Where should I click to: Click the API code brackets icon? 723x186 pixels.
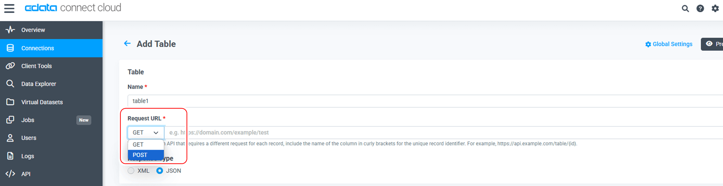click(x=10, y=174)
